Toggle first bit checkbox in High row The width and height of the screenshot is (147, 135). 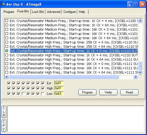[9, 88]
